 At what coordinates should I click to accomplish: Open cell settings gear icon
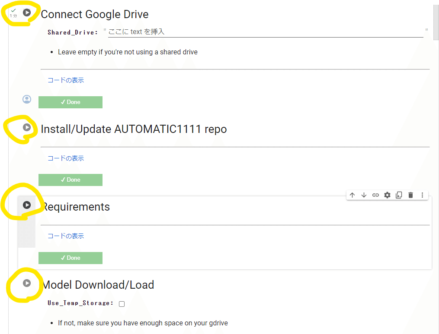coord(387,195)
